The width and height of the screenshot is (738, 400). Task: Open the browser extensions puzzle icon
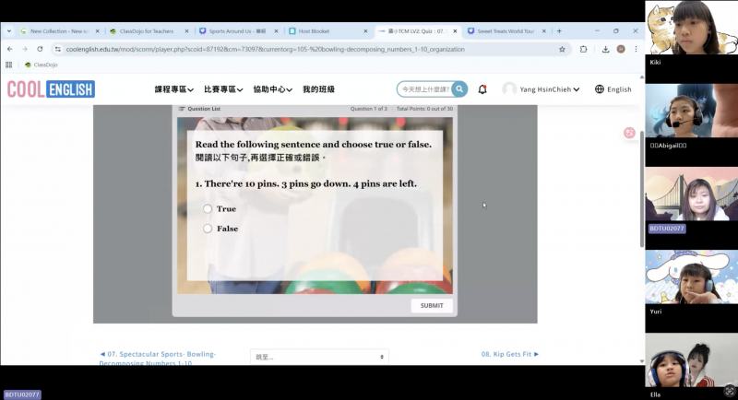click(x=584, y=49)
